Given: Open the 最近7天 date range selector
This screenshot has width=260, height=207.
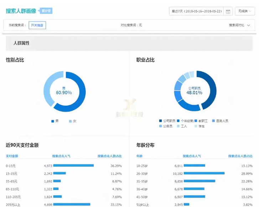Looking at the screenshot, I should 197,11.
